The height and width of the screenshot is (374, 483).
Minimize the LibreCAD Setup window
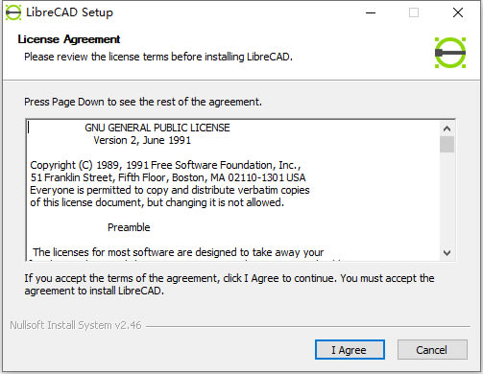(371, 12)
